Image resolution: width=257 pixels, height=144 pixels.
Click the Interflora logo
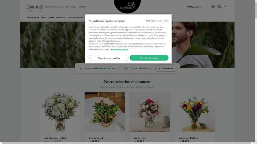(127, 6)
